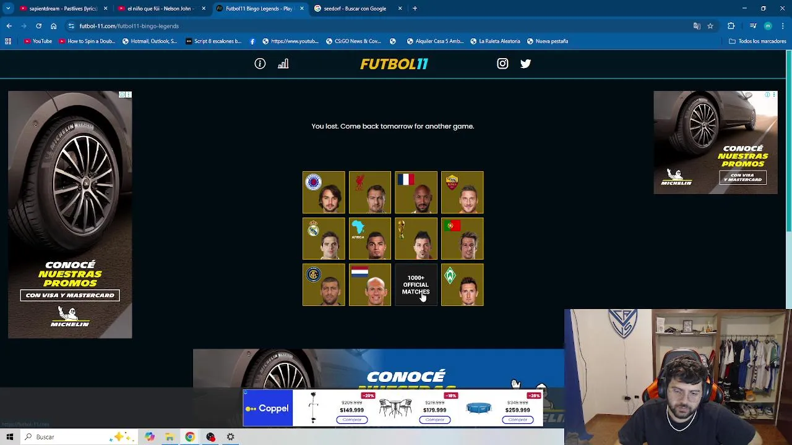792x445 pixels.
Task: Open File Explorer from the taskbar
Action: 170,437
